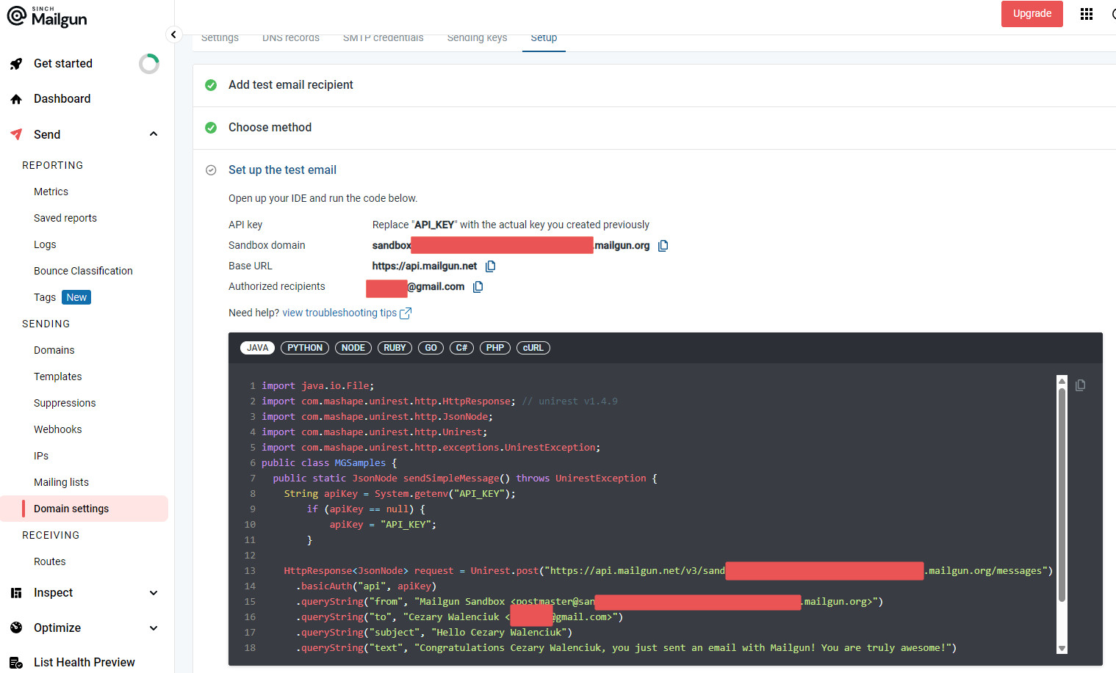
Task: Open Tags in the sidebar
Action: coord(45,297)
